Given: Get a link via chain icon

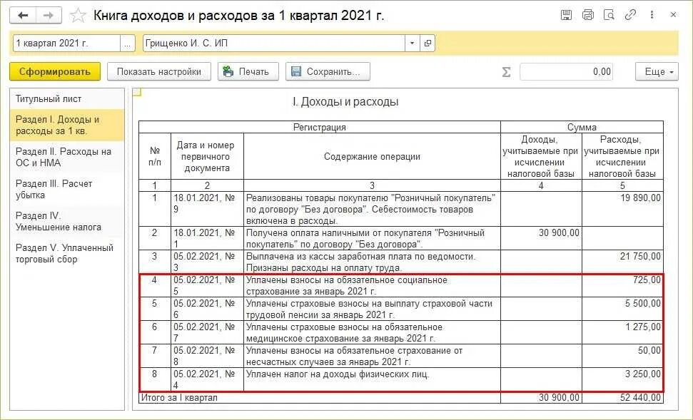Looking at the screenshot, I should coord(630,15).
